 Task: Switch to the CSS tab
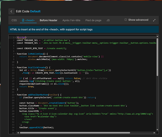14,20
